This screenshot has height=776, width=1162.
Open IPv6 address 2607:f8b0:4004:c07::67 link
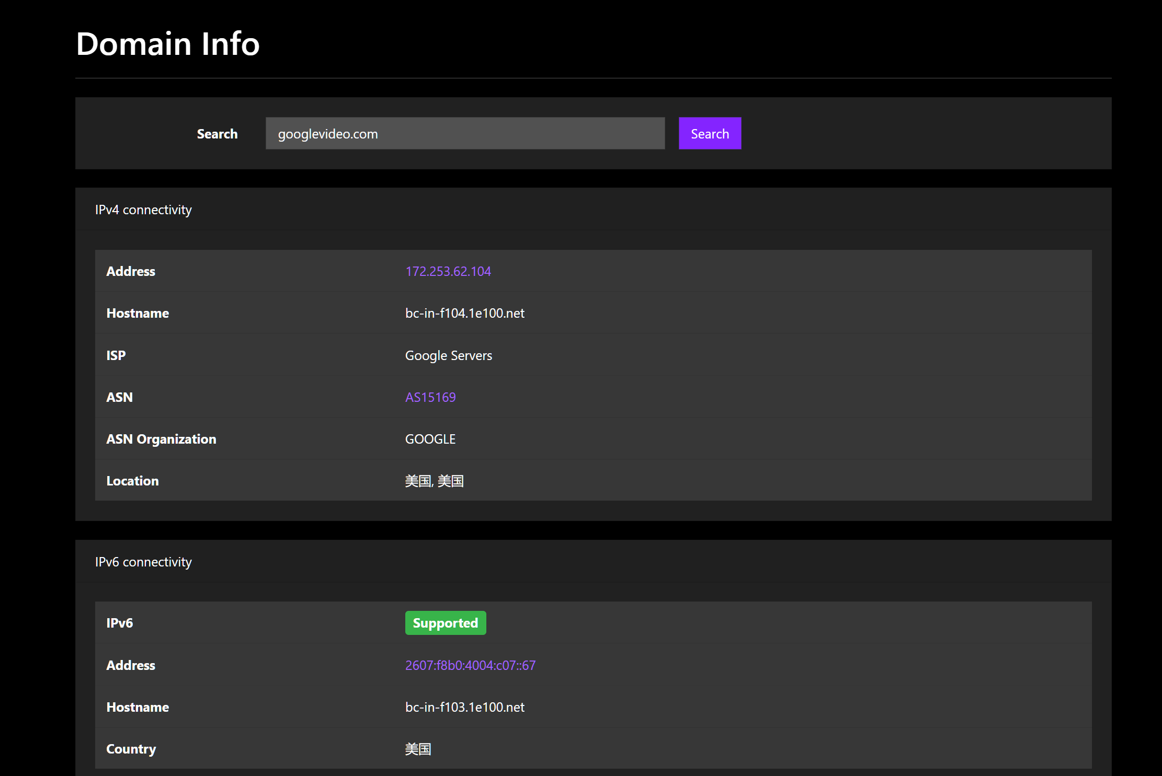click(x=470, y=665)
